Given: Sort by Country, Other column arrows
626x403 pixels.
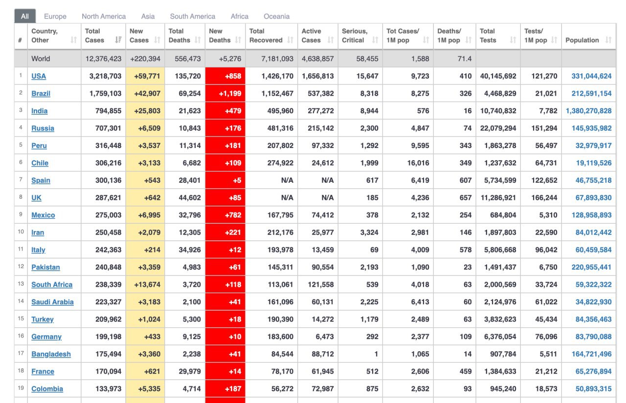Looking at the screenshot, I should point(74,40).
